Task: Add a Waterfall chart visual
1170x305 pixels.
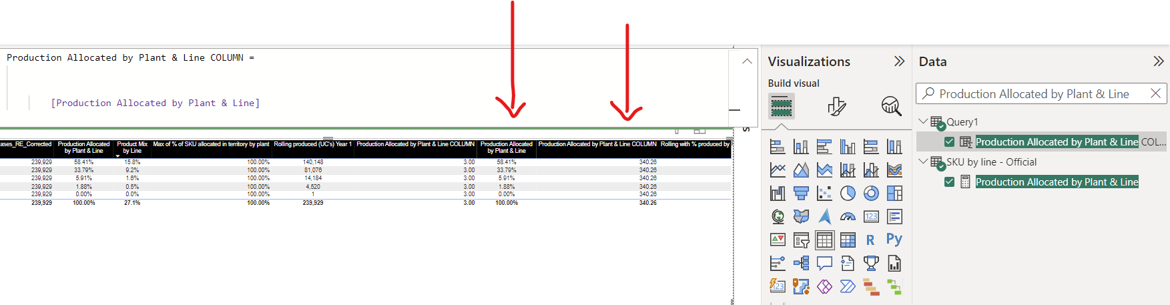Action: point(778,193)
